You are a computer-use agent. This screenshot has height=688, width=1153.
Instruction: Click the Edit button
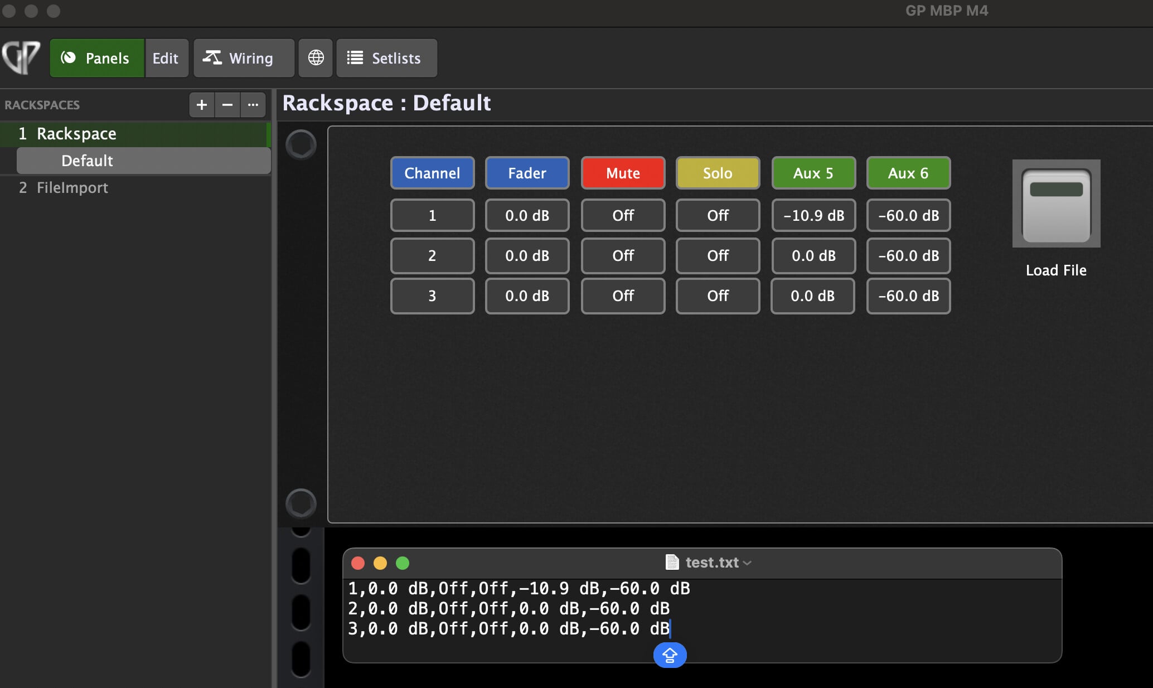(x=166, y=58)
